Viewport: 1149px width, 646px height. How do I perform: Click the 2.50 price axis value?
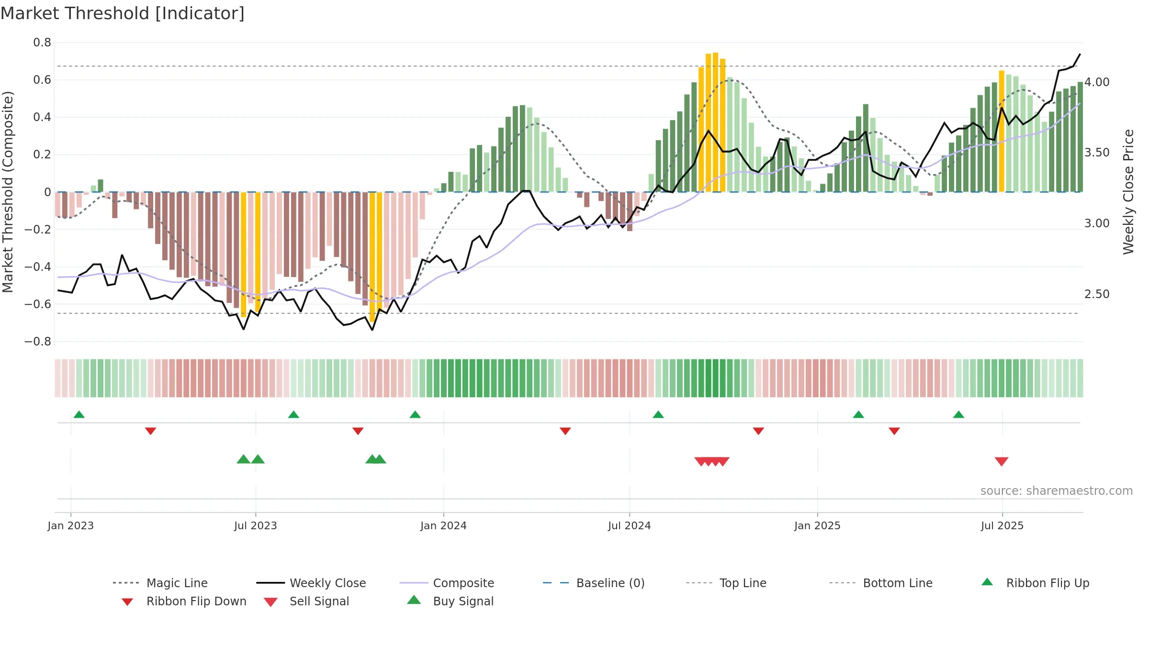point(1097,294)
